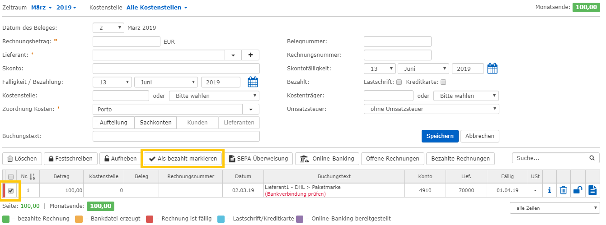Open the Fälligkeit date calendar picker
606x225 pixels.
tap(253, 82)
